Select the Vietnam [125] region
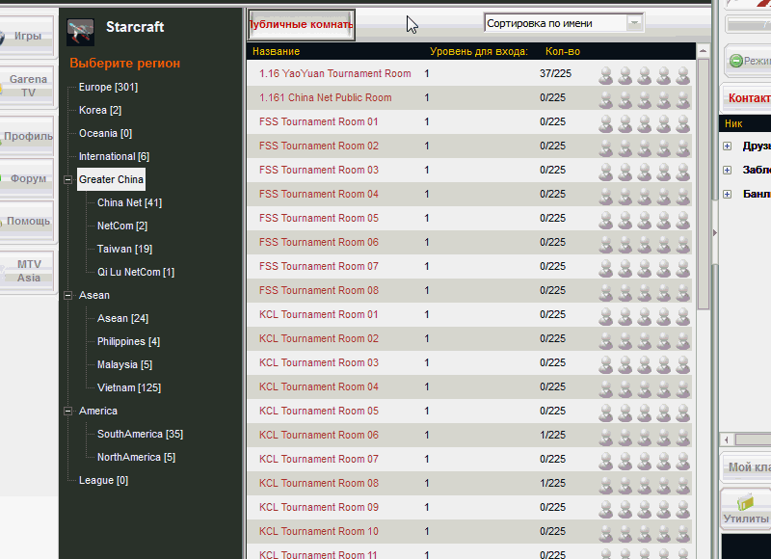Image resolution: width=771 pixels, height=559 pixels. tap(128, 387)
